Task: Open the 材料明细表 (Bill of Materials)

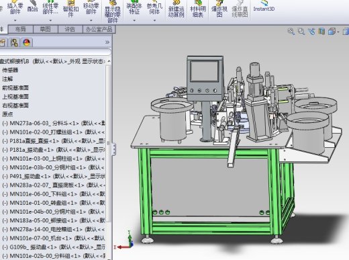Action: [198, 9]
